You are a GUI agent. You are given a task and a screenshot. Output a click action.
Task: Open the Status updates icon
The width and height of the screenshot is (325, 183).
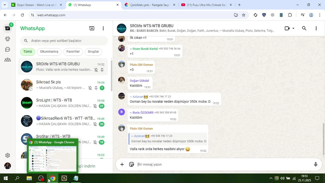[8, 39]
